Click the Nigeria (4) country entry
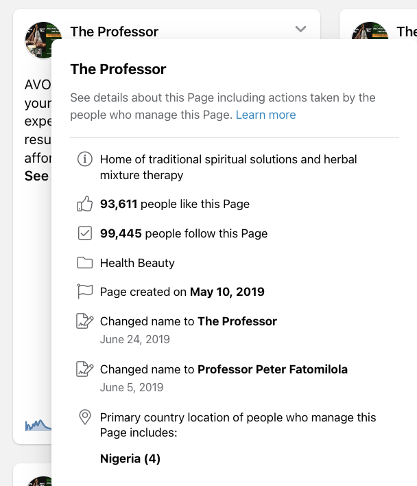Screen dimensions: 417x486 coord(130,459)
